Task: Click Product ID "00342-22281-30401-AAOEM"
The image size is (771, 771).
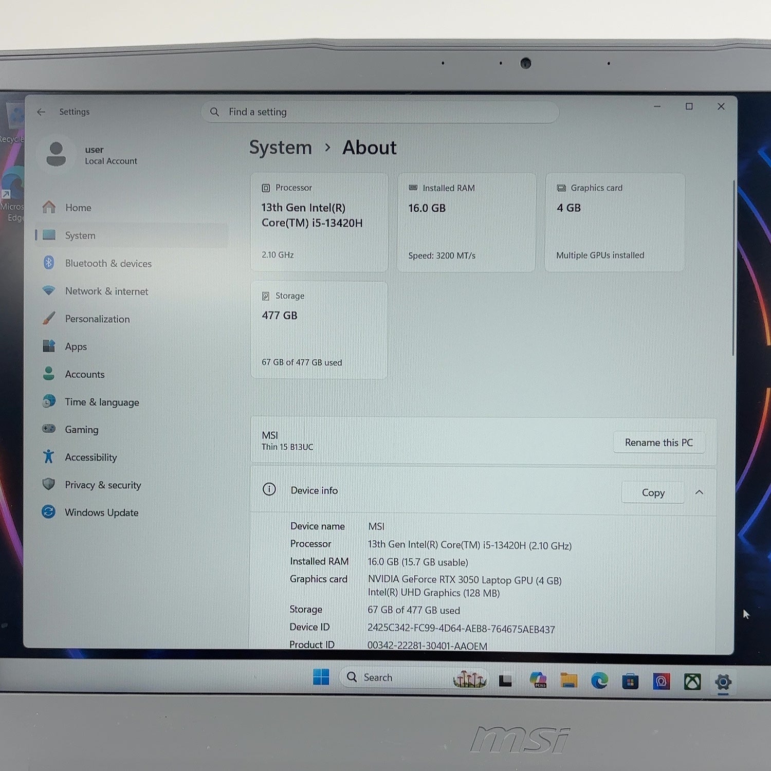Action: pyautogui.click(x=427, y=646)
